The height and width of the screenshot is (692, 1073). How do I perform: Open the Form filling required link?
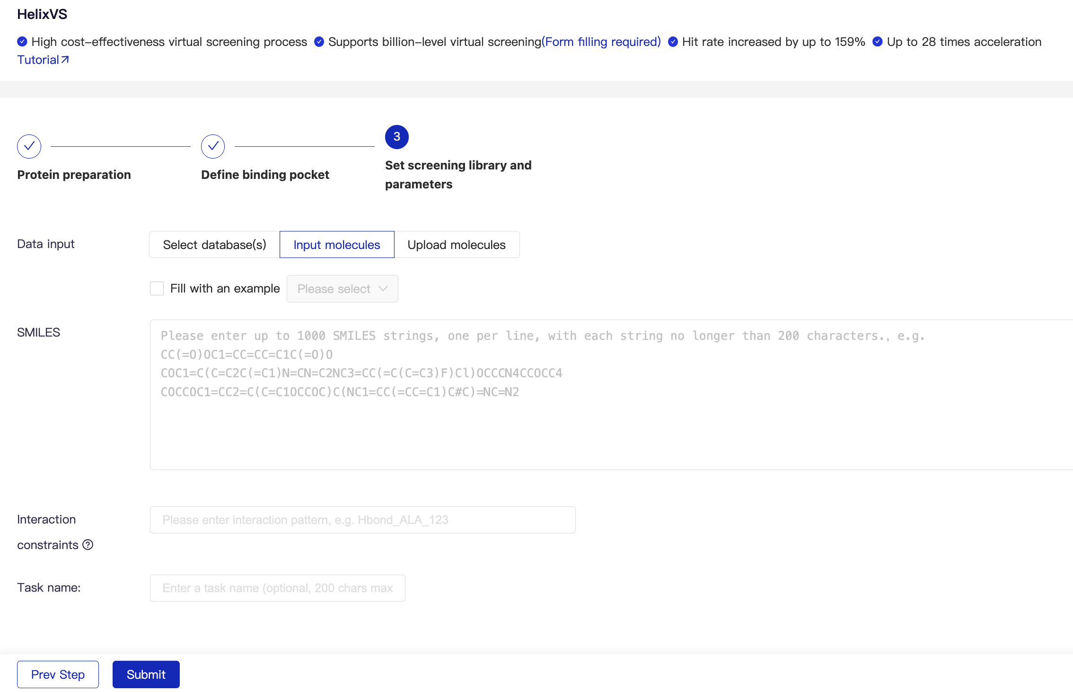[601, 42]
